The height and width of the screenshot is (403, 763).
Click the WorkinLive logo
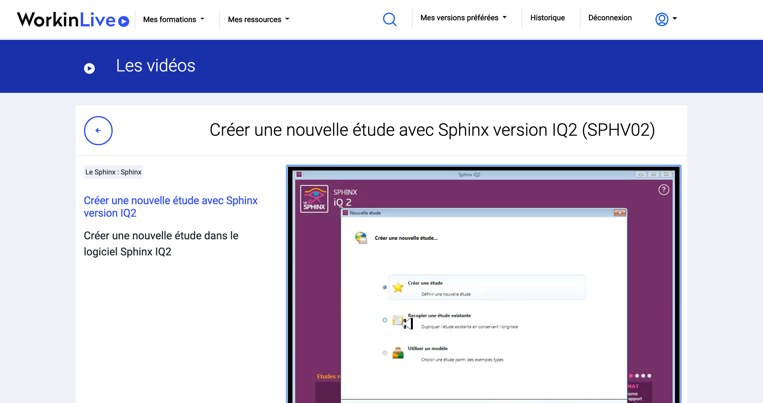click(x=73, y=20)
